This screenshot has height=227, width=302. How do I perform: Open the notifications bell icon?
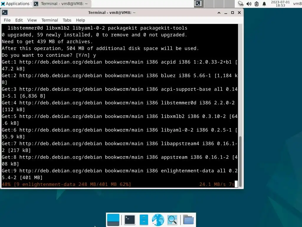pyautogui.click(x=264, y=4)
